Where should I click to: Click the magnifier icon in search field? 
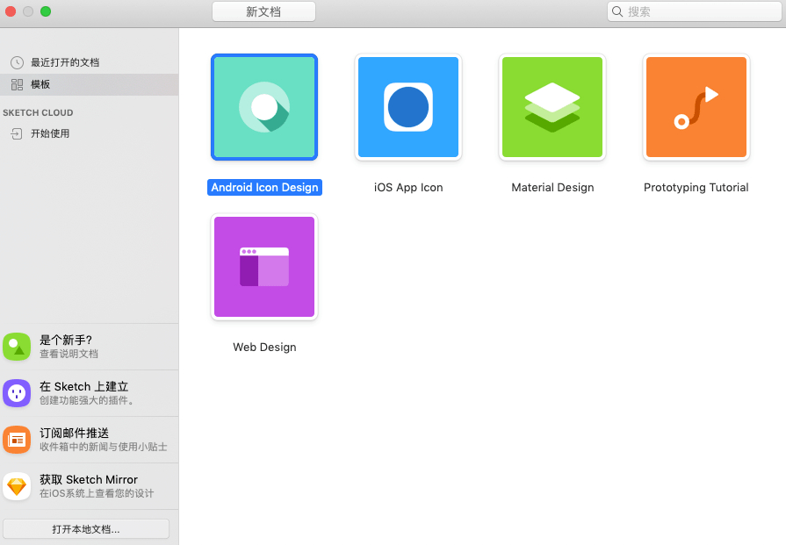pos(617,11)
